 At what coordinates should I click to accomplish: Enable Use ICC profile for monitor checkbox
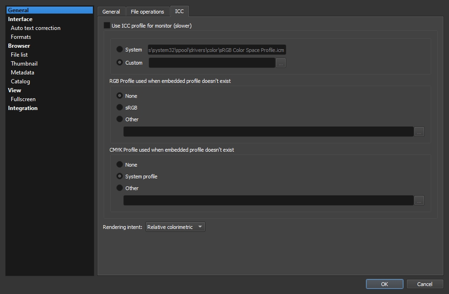click(107, 26)
